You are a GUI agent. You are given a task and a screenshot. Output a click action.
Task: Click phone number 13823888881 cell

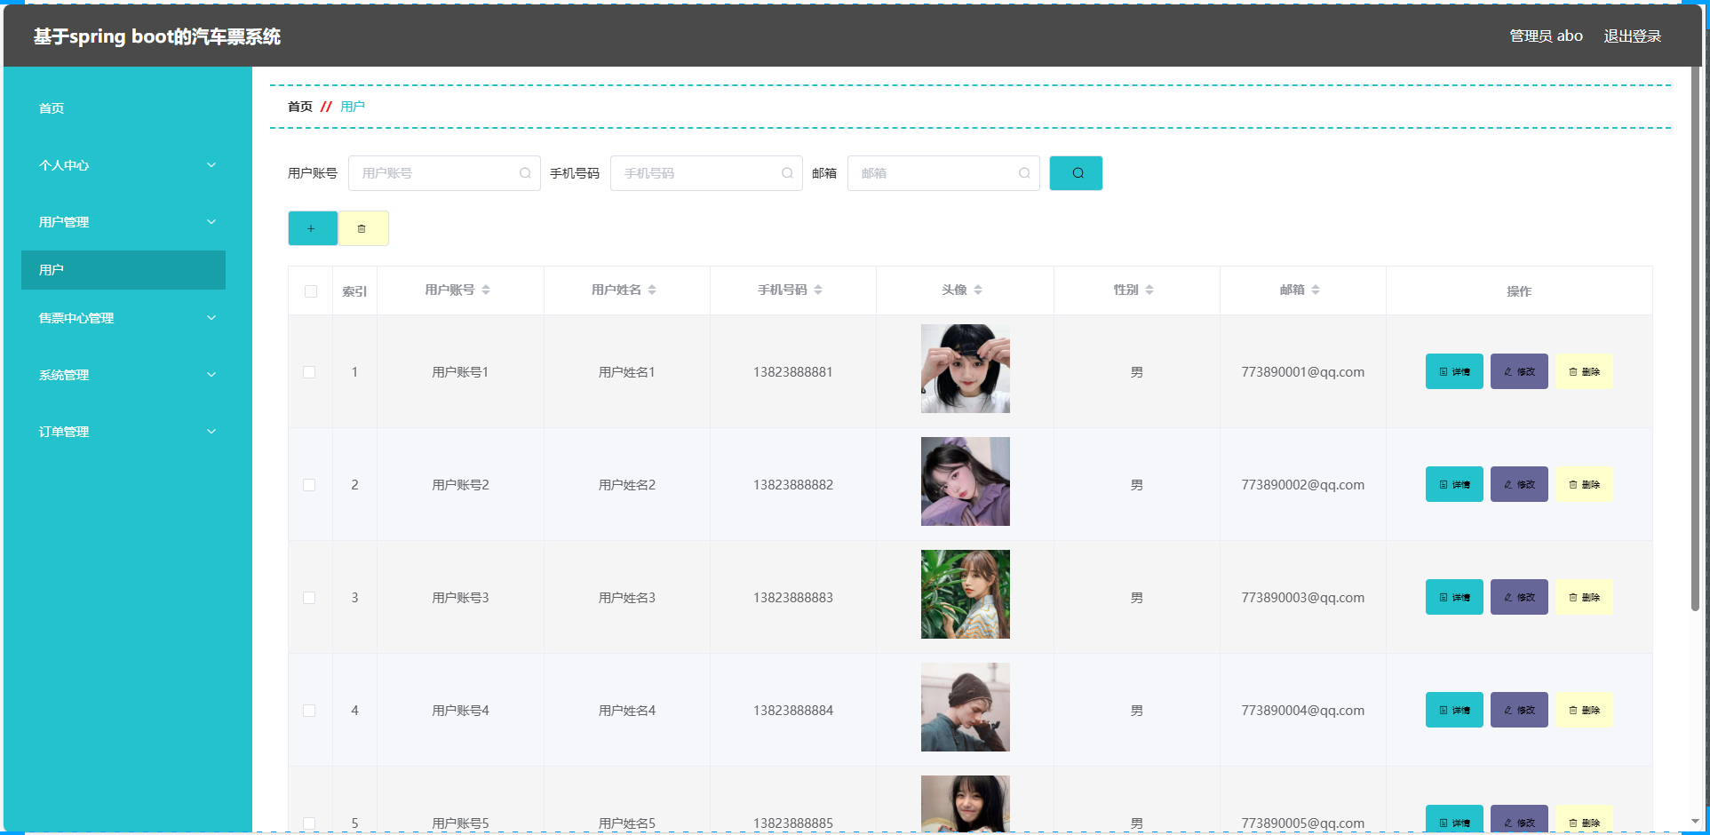click(793, 372)
